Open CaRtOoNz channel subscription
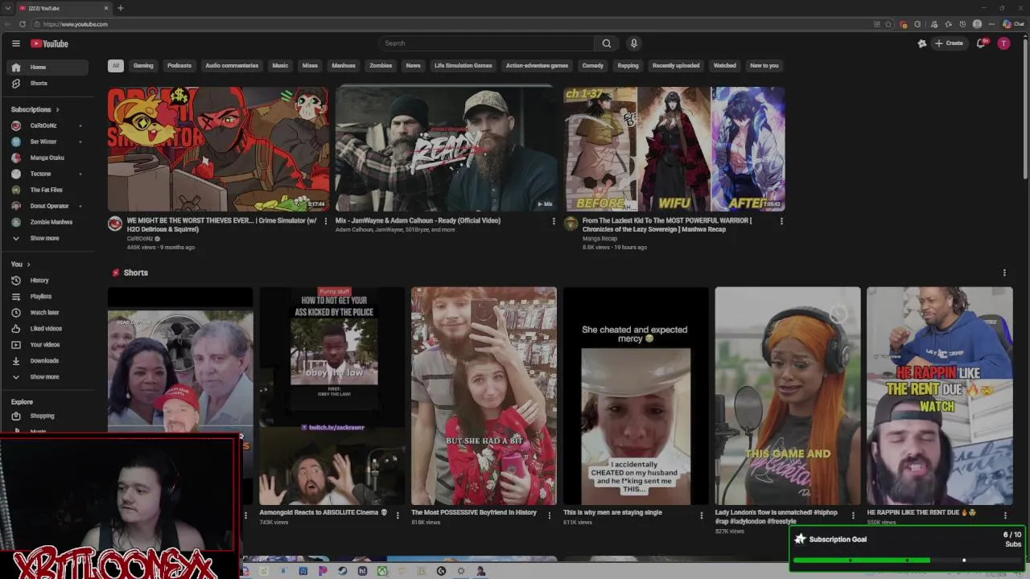Image resolution: width=1030 pixels, height=579 pixels. click(x=48, y=125)
